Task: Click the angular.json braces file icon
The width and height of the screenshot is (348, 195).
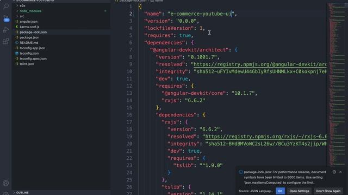Action: [x=17, y=22]
